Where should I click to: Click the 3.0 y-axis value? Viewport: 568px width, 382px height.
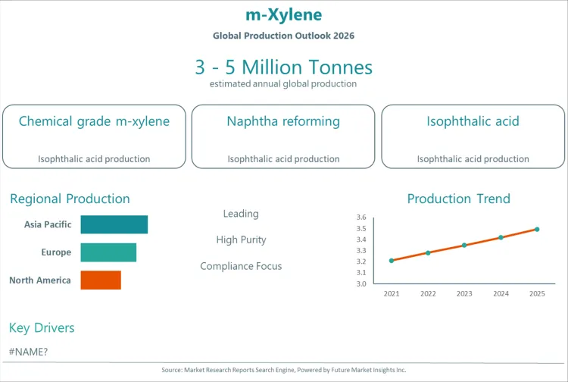361,283
